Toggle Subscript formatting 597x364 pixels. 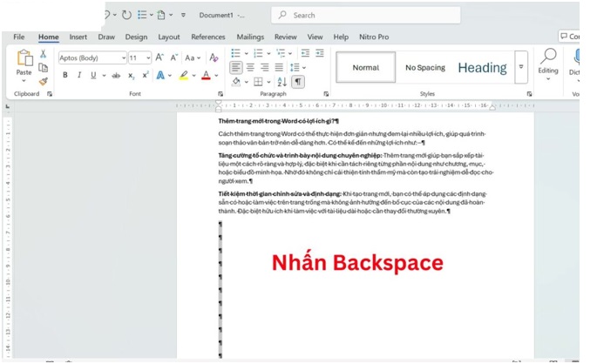click(x=131, y=76)
